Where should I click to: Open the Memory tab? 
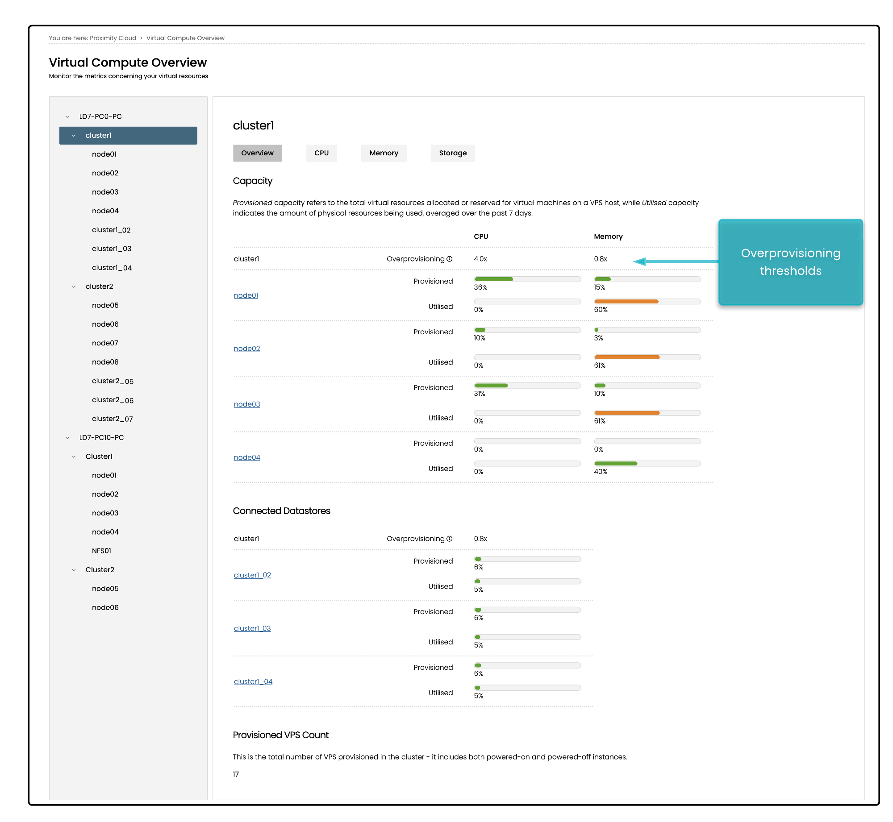click(x=384, y=153)
